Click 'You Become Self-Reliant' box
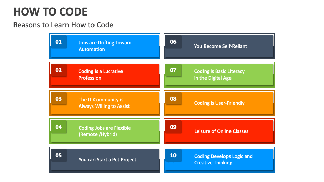The image size is (324, 182). point(219,46)
